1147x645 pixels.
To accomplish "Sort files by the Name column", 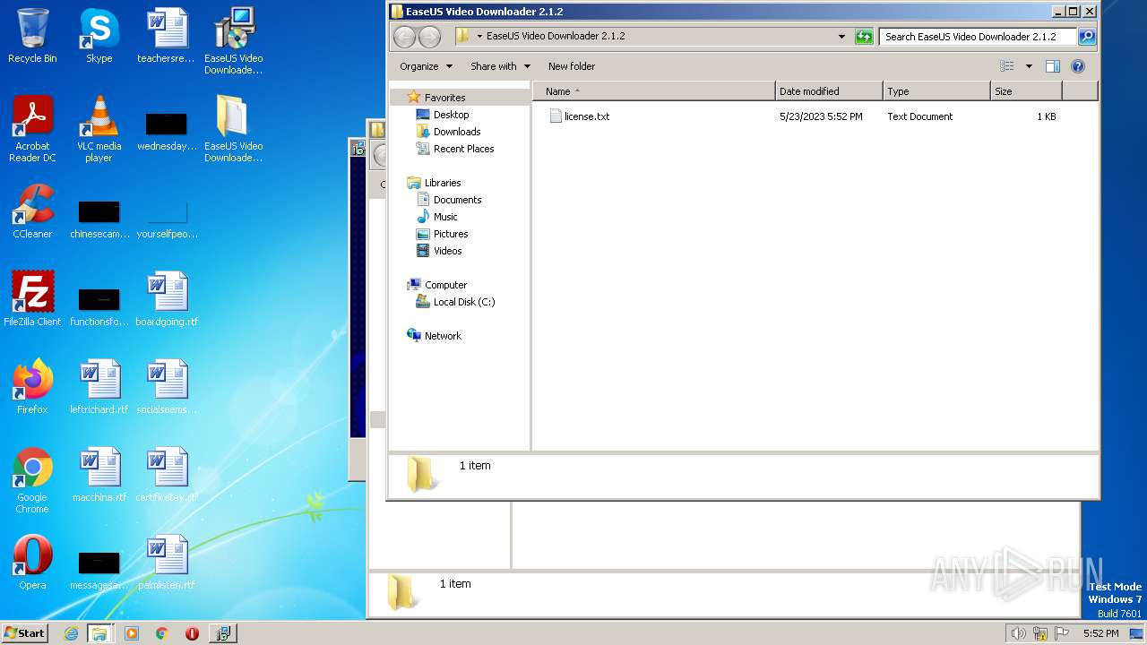I will pyautogui.click(x=654, y=91).
